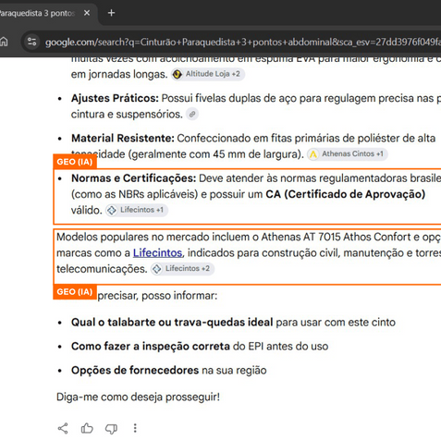Give the answer a thumbs down

(x=111, y=428)
